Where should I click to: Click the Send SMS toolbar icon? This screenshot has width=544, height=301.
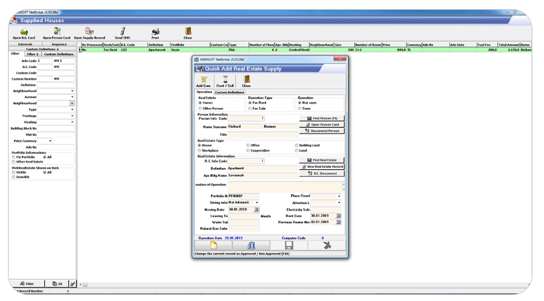point(122,33)
